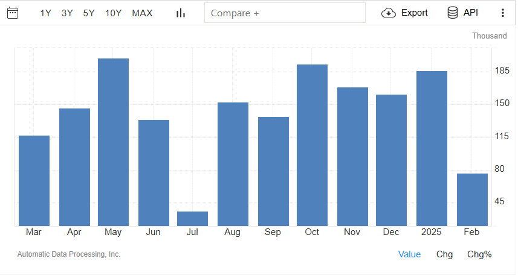Click the API database icon

point(452,13)
